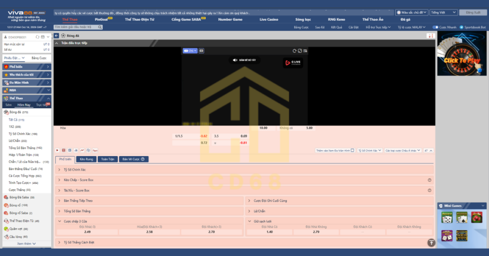489x256 pixels.
Task: Click the red play live-stream icon below Hòa
Action: [x=57, y=150]
